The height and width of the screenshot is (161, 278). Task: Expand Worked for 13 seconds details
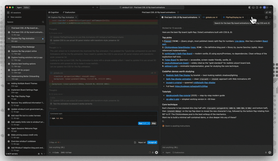click(x=173, y=28)
